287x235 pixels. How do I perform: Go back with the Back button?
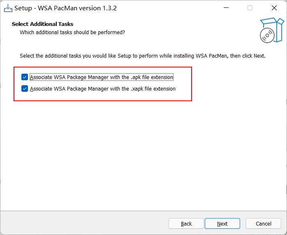point(186,223)
